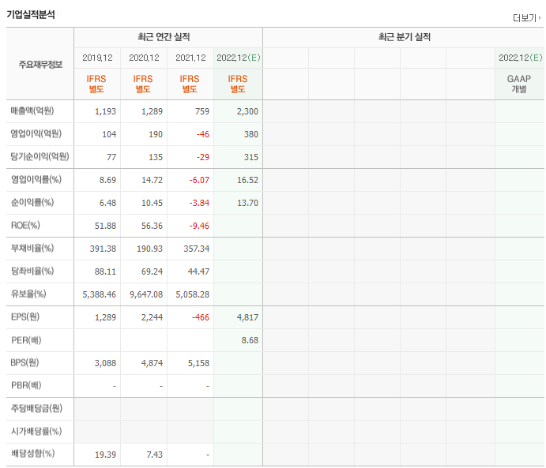This screenshot has width=546, height=468.
Task: Click reserve ratio value 9,647.08
Action: 146,294
